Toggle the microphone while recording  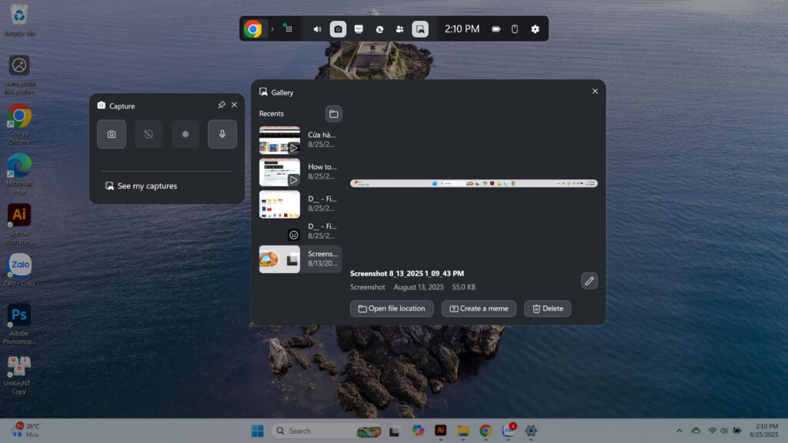[x=222, y=134]
